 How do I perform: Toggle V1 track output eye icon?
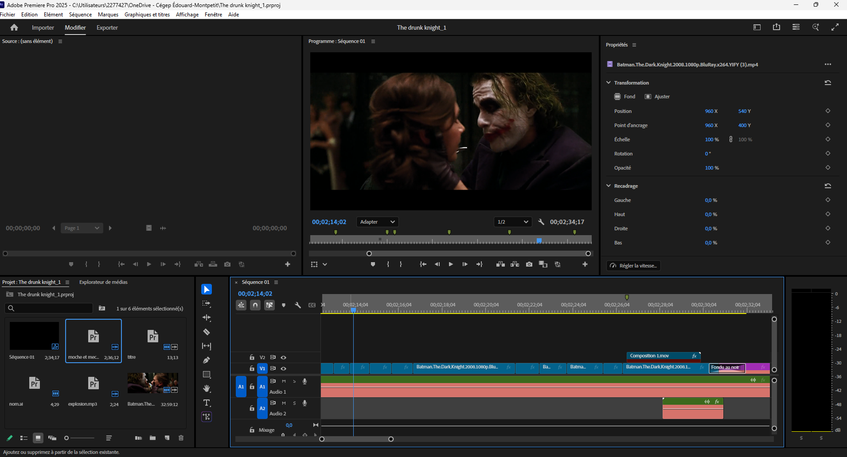[x=284, y=368]
